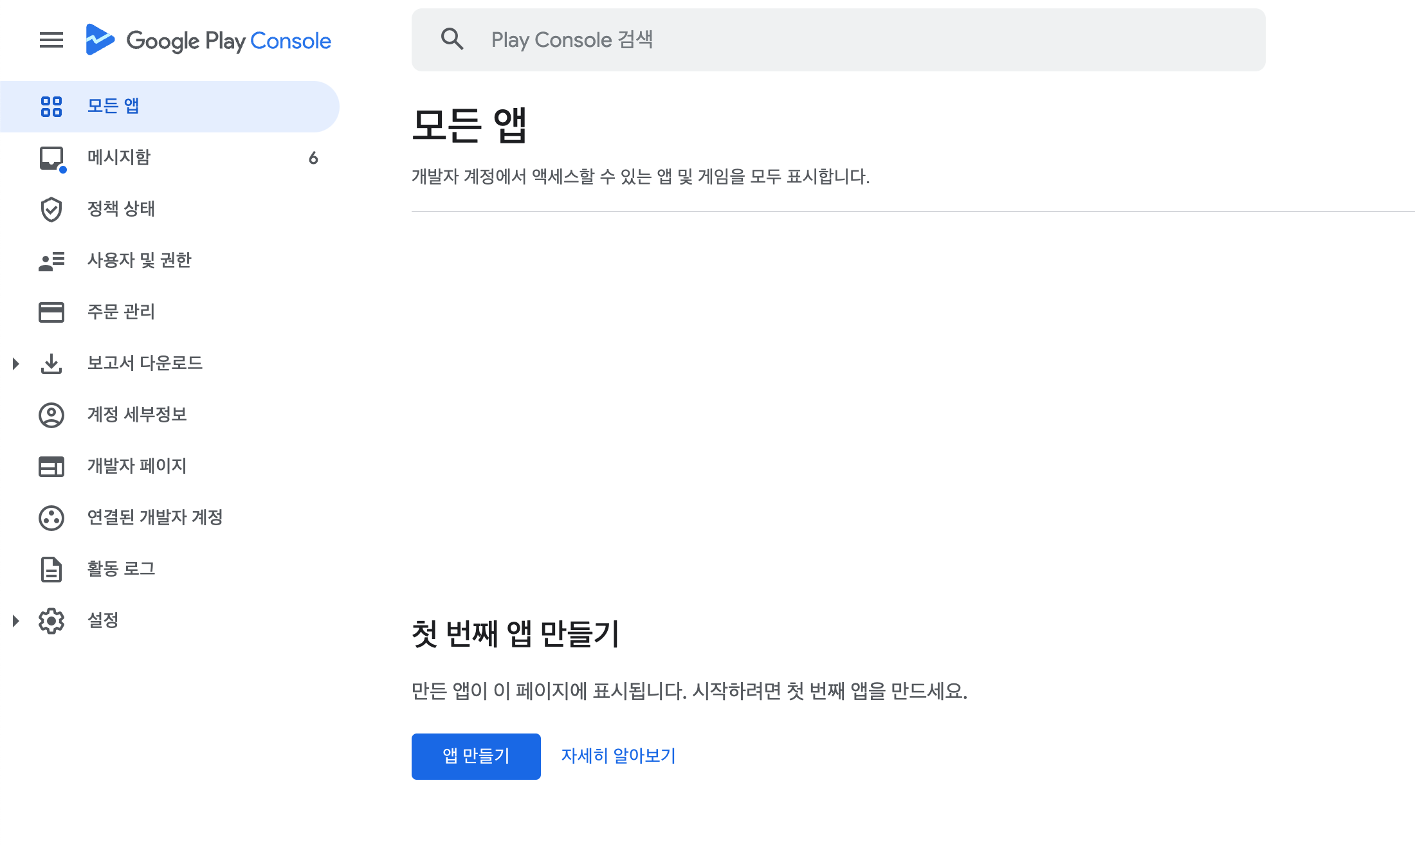Expand the 보고서 다운로드 arrow
Screen dimensions: 1415x846
pyautogui.click(x=16, y=364)
